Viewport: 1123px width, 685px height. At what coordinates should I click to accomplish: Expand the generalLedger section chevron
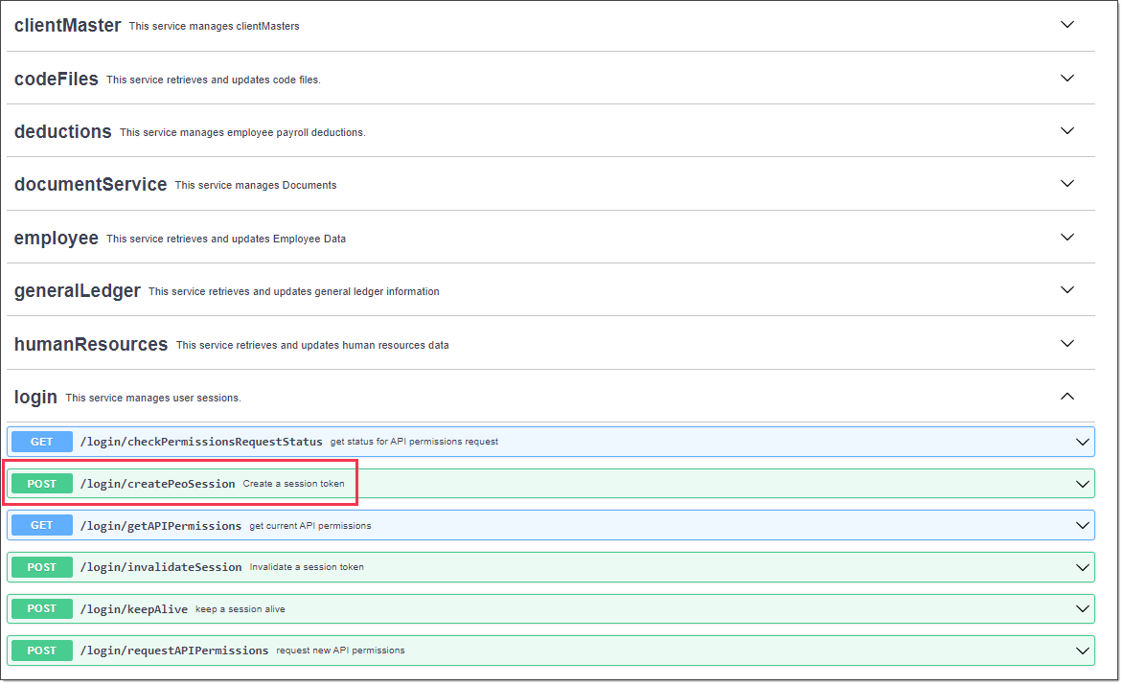pyautogui.click(x=1067, y=289)
